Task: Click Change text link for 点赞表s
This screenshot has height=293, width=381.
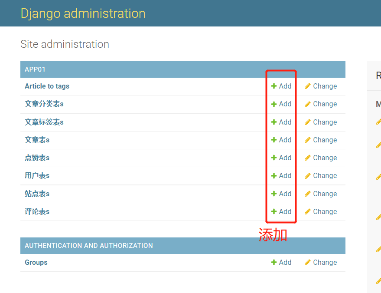Action: 325,158
